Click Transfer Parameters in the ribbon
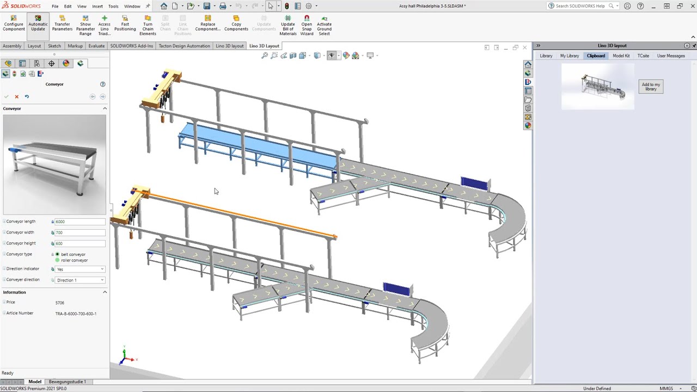 coord(62,23)
